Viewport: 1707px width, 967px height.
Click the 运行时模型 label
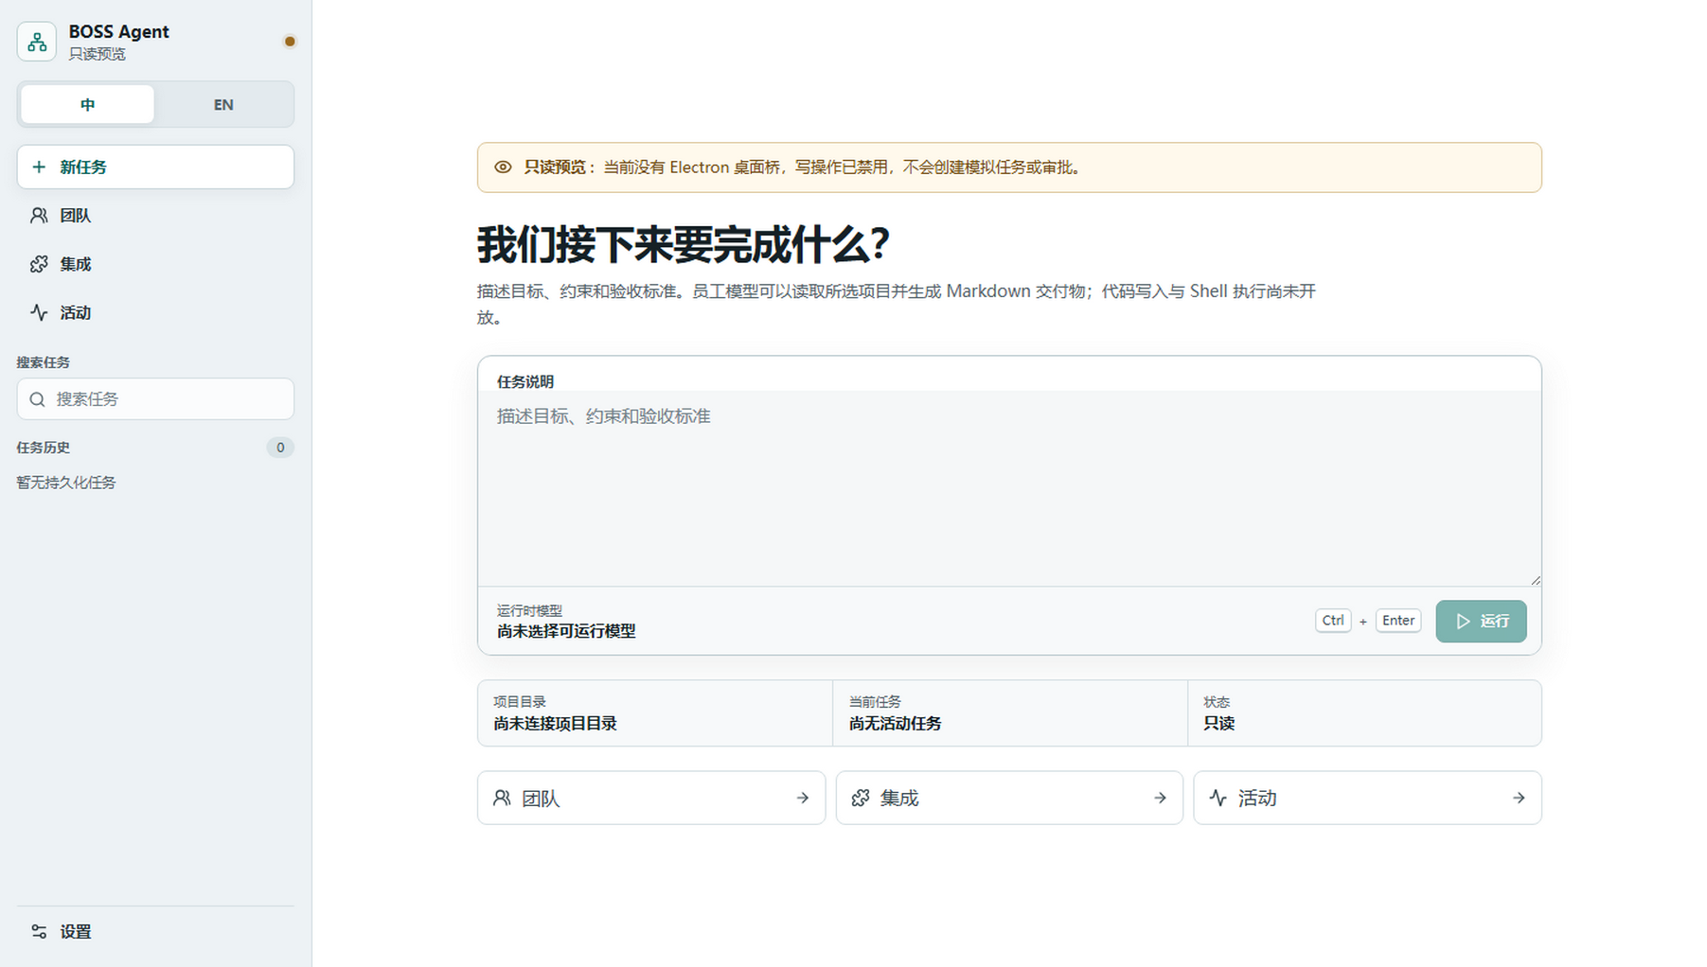tap(529, 611)
